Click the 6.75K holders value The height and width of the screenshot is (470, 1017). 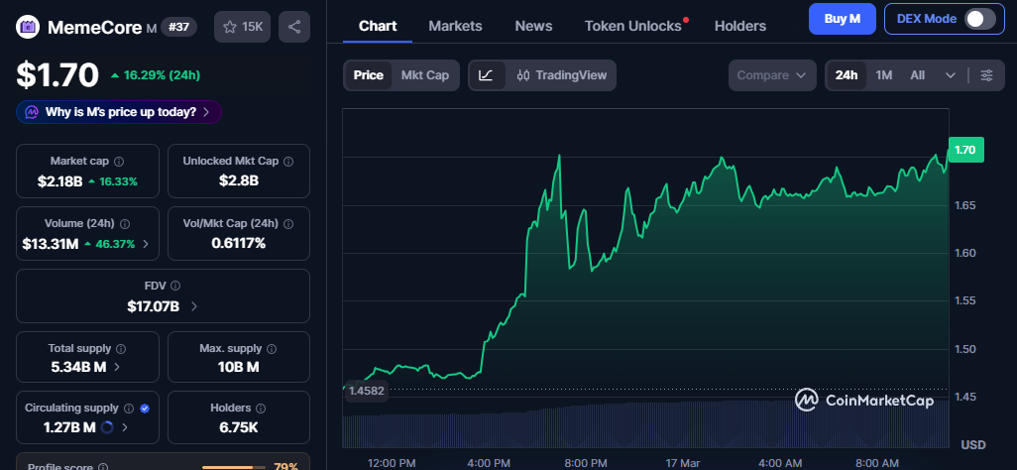[239, 427]
